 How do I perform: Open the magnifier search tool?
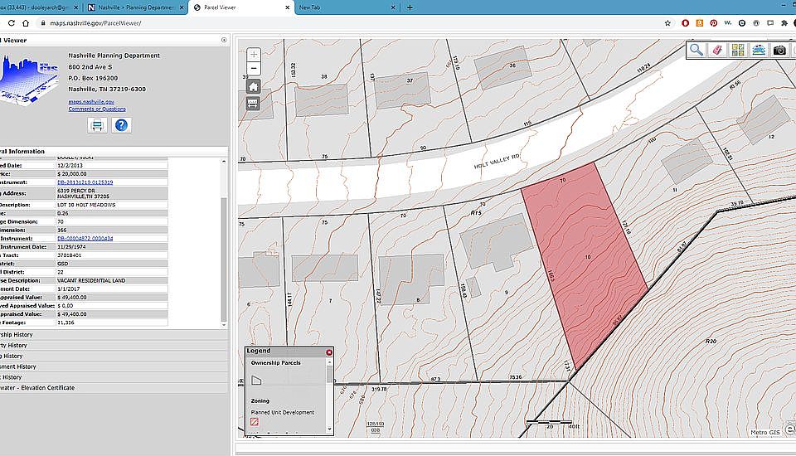[696, 50]
